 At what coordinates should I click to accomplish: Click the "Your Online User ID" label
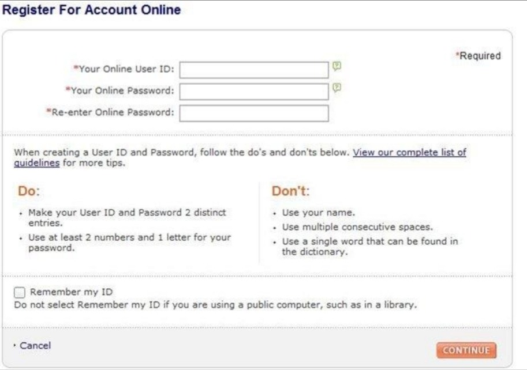126,69
